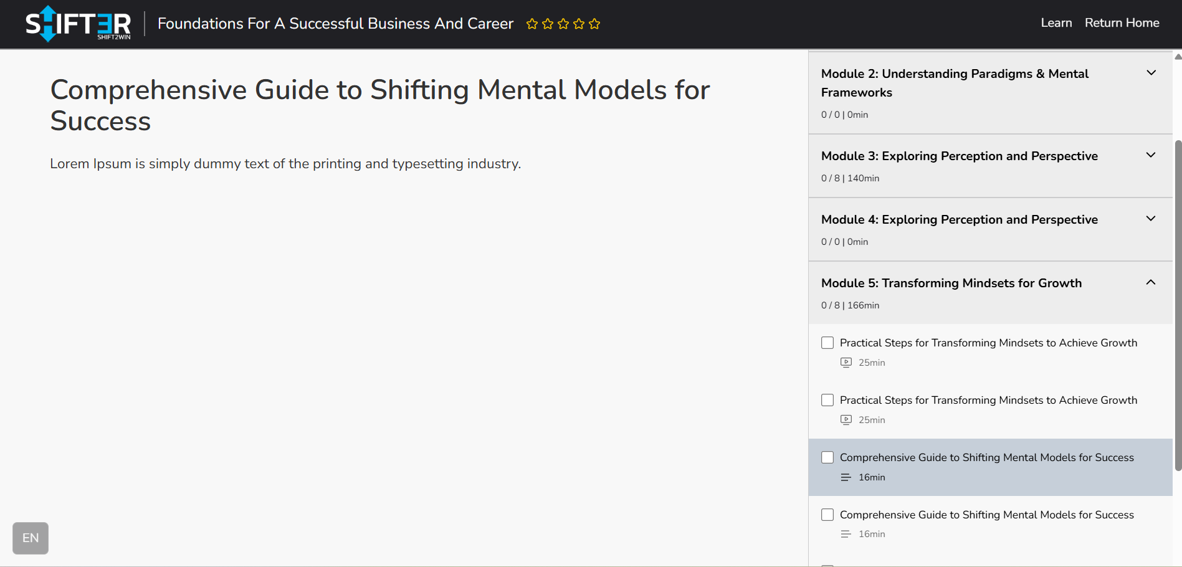
Task: Click the first rating star
Action: [x=532, y=24]
